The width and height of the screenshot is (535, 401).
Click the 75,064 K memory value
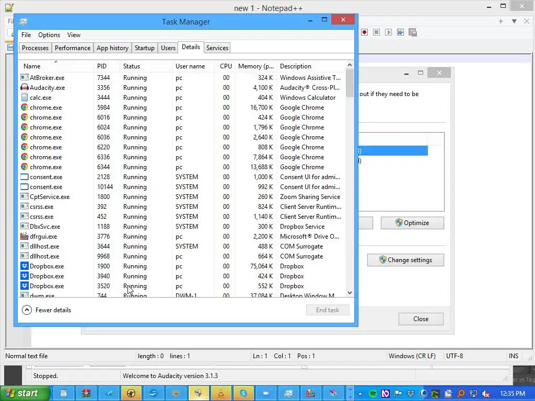pos(261,266)
